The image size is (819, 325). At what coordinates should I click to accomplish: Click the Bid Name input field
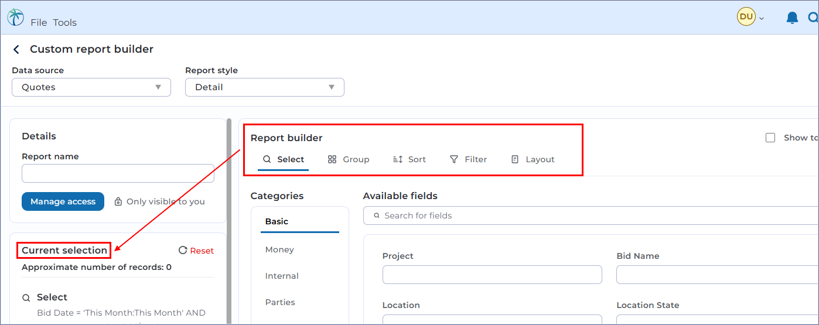[718, 275]
